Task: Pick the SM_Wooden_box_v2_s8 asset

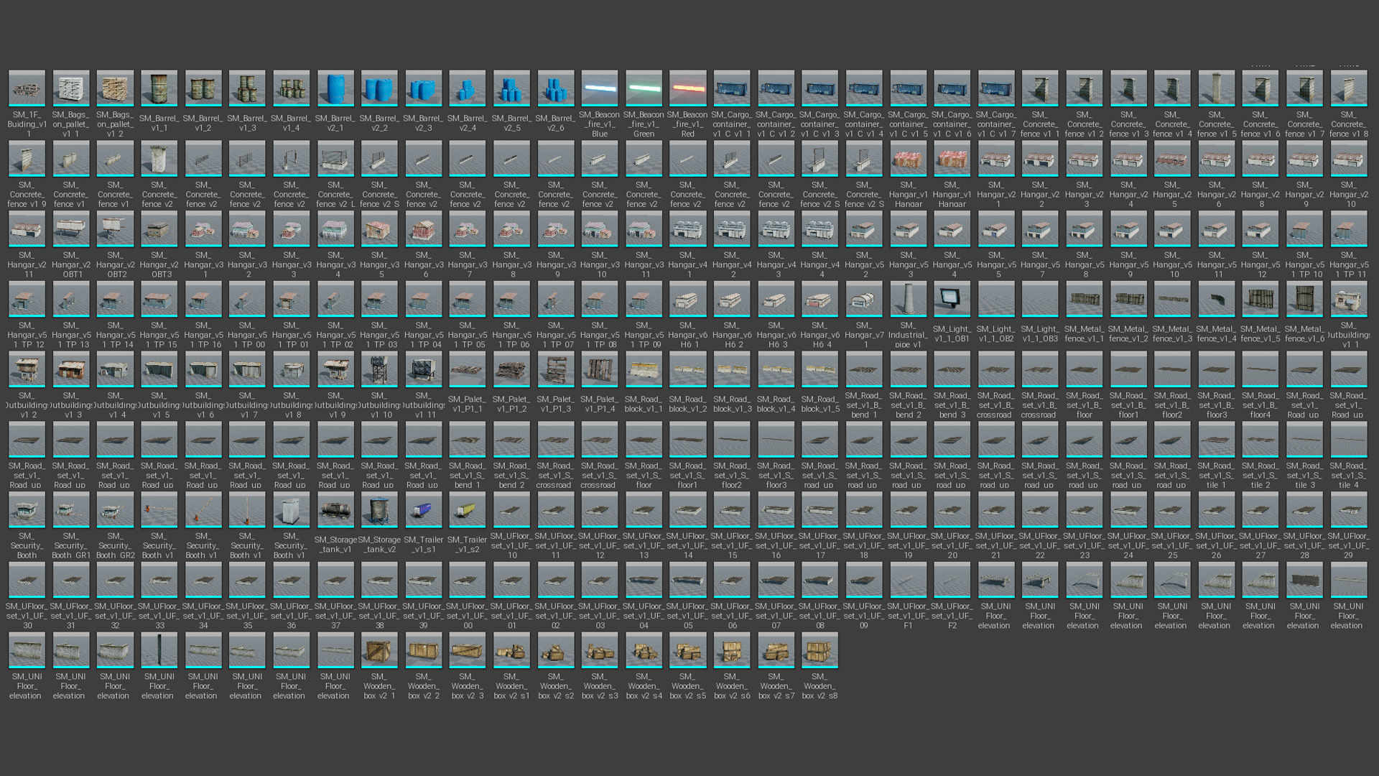Action: [x=819, y=650]
